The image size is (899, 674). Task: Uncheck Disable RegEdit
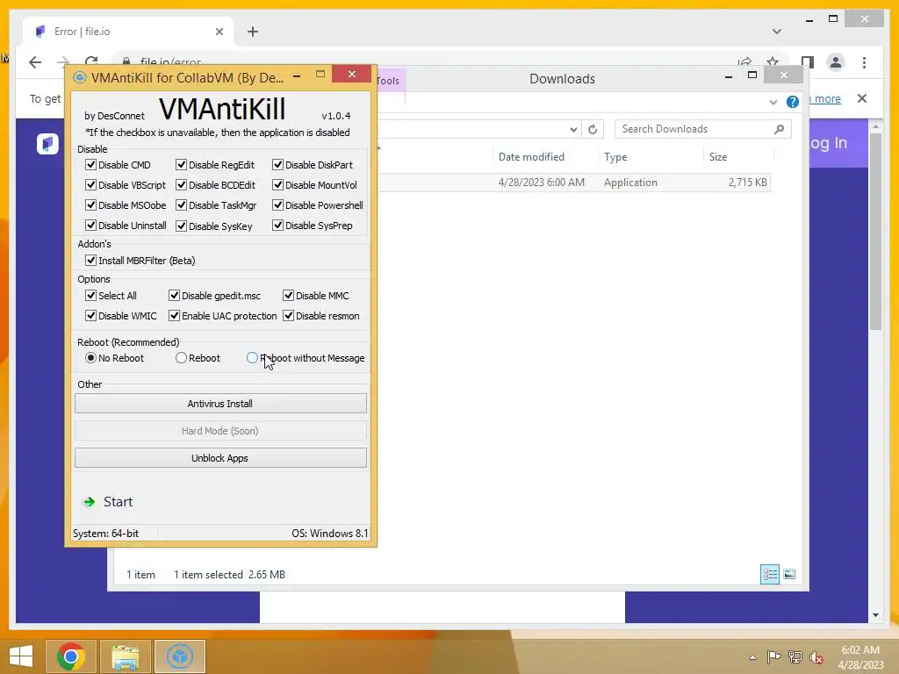[181, 164]
